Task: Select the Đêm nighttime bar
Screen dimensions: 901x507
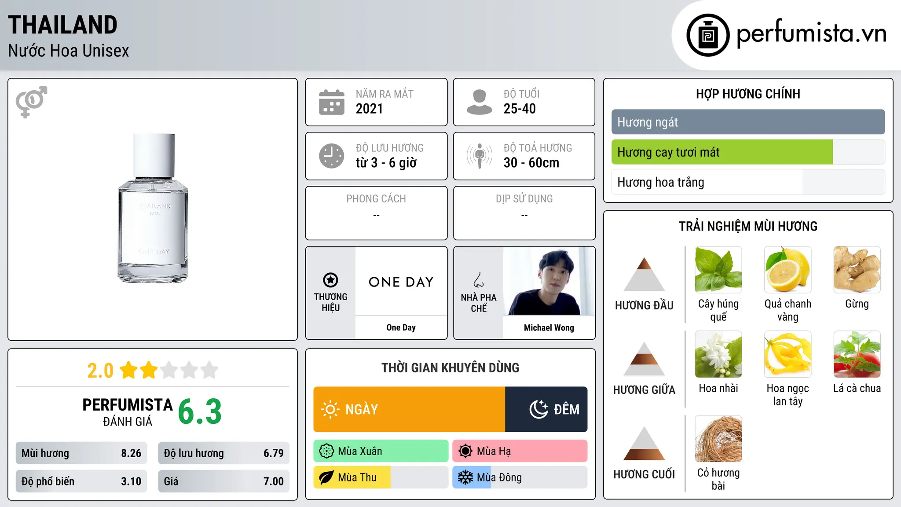Action: [x=546, y=409]
